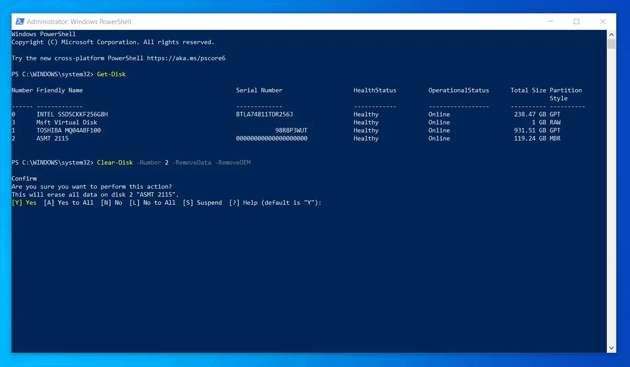630x367 pixels.
Task: Click the vertical scrollbar thumb
Action: 612,44
